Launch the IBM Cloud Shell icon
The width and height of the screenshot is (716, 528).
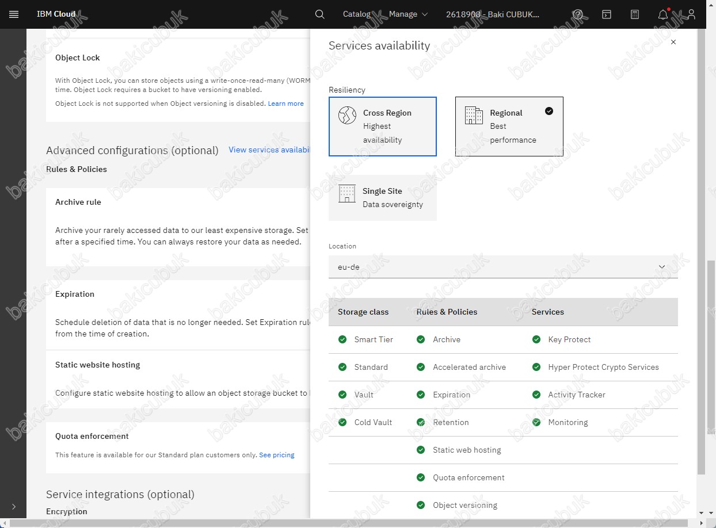[x=607, y=14]
